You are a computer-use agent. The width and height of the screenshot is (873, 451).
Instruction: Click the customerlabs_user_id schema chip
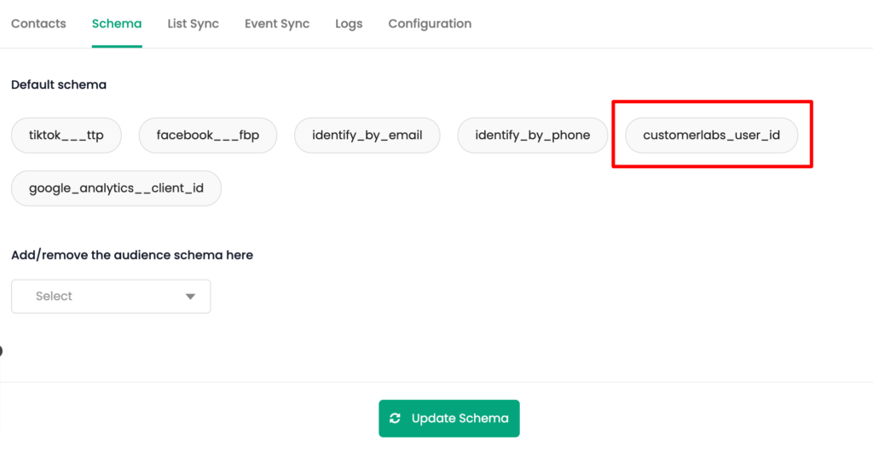pos(712,136)
